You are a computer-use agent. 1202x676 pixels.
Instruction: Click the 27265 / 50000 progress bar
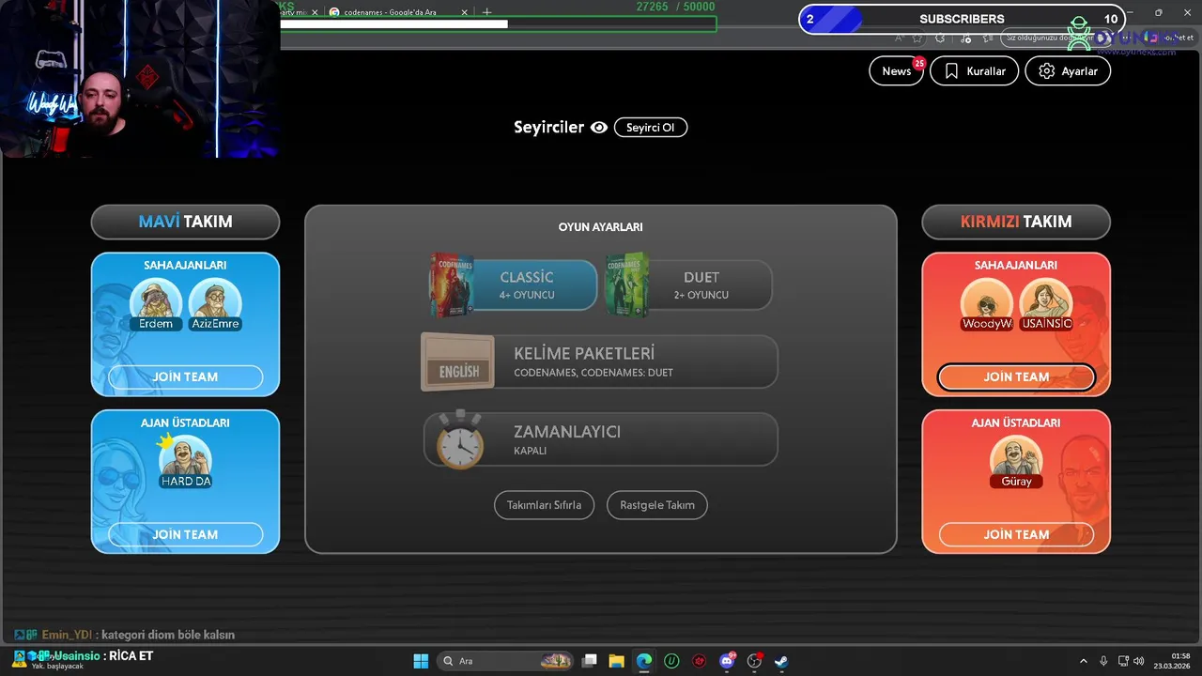click(x=498, y=23)
